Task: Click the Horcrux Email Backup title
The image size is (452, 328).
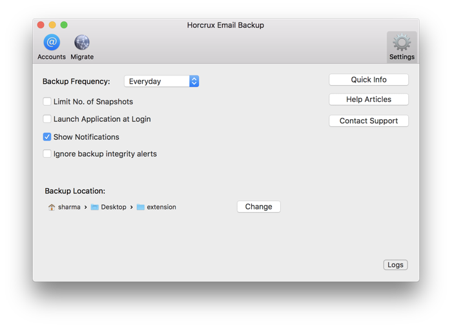Action: point(225,25)
